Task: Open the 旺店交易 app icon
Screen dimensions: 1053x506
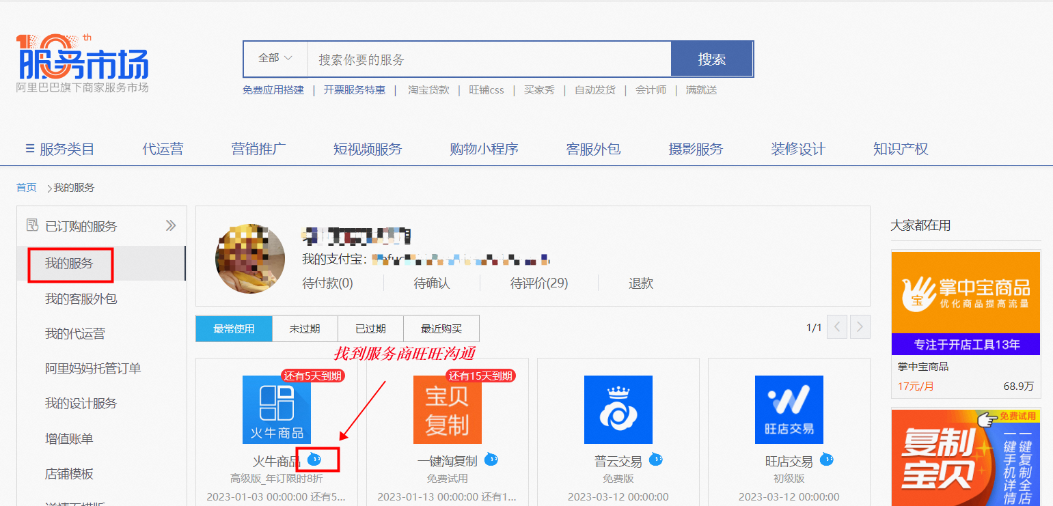Action: (789, 410)
